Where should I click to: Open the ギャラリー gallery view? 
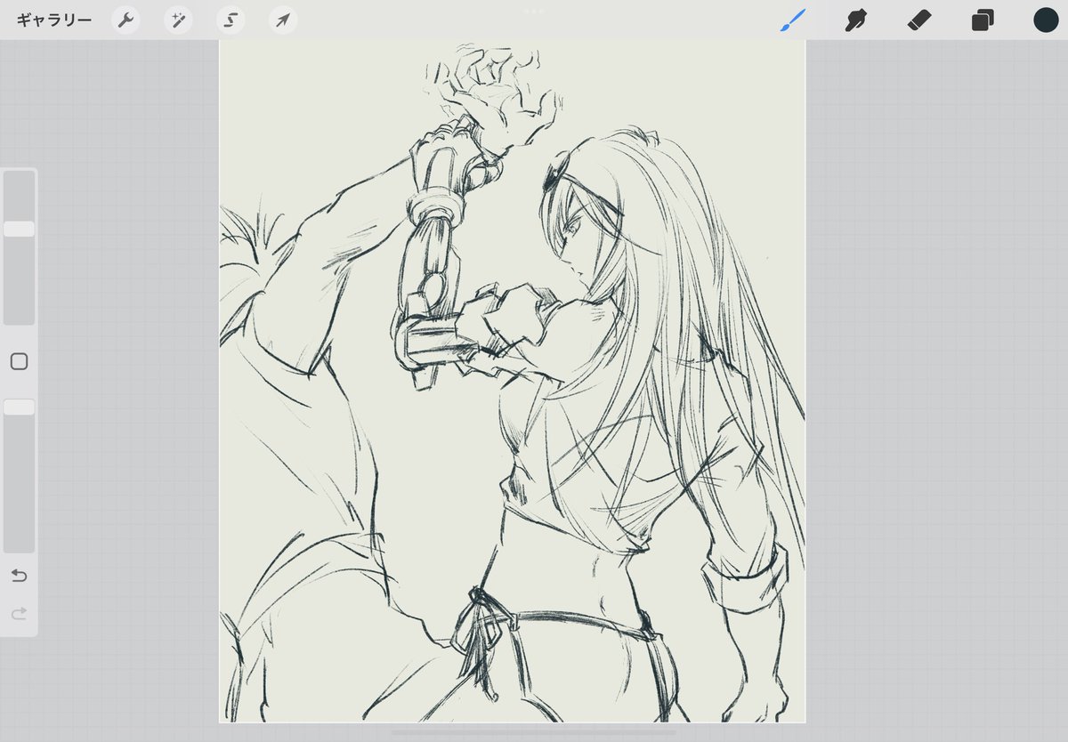pyautogui.click(x=53, y=20)
